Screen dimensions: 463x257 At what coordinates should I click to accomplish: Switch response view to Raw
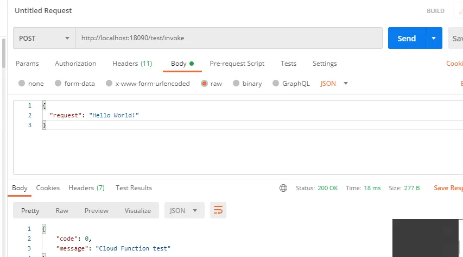[62, 211]
